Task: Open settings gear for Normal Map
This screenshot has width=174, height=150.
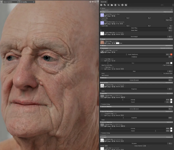Action: pos(105,16)
